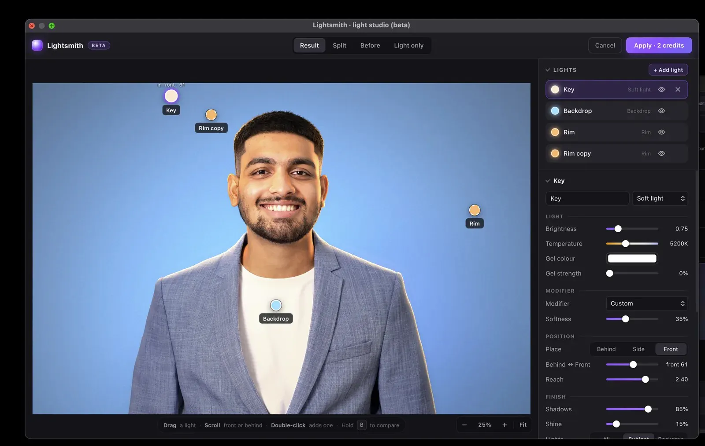Open the Gel colour white swatch

pyautogui.click(x=632, y=259)
